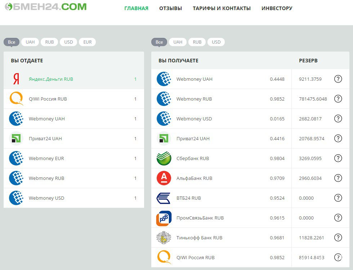This screenshot has height=270, width=353.
Task: Open the Инвестору page
Action: [x=277, y=8]
